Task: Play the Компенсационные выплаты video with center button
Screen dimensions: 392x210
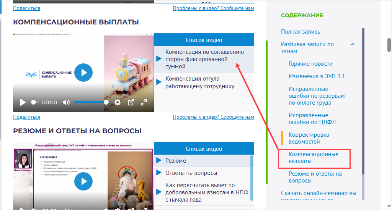Action: point(83,73)
